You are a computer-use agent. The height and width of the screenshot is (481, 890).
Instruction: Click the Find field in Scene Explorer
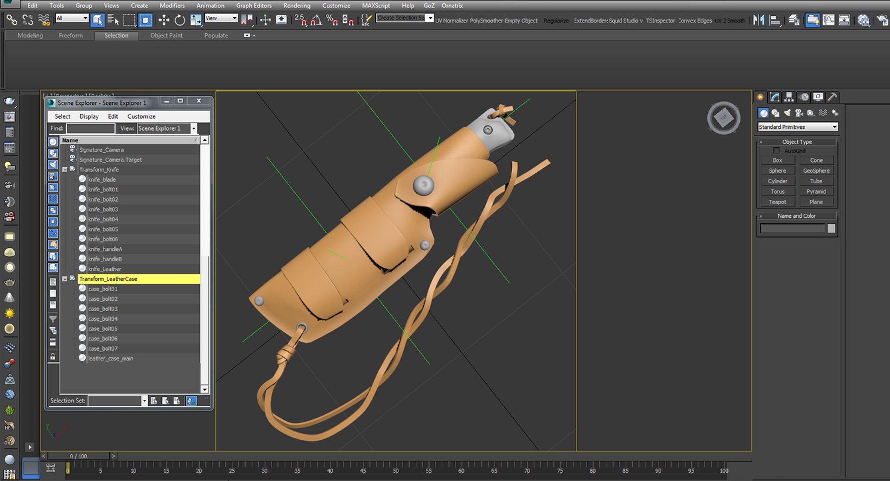click(x=90, y=128)
